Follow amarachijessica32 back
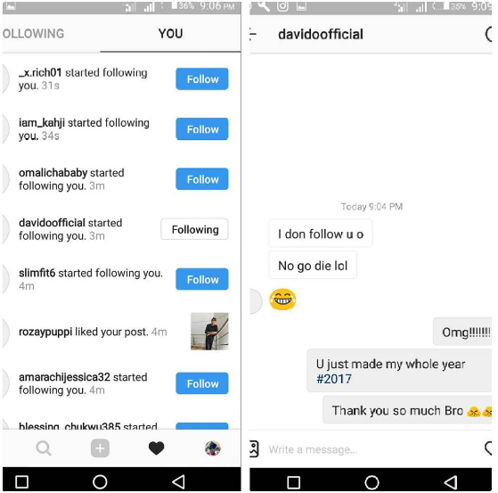The width and height of the screenshot is (498, 493). [202, 383]
